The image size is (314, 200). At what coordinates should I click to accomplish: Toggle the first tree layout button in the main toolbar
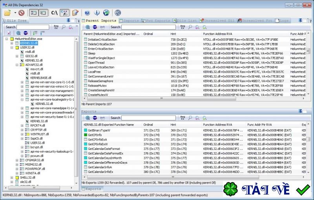pos(34,13)
